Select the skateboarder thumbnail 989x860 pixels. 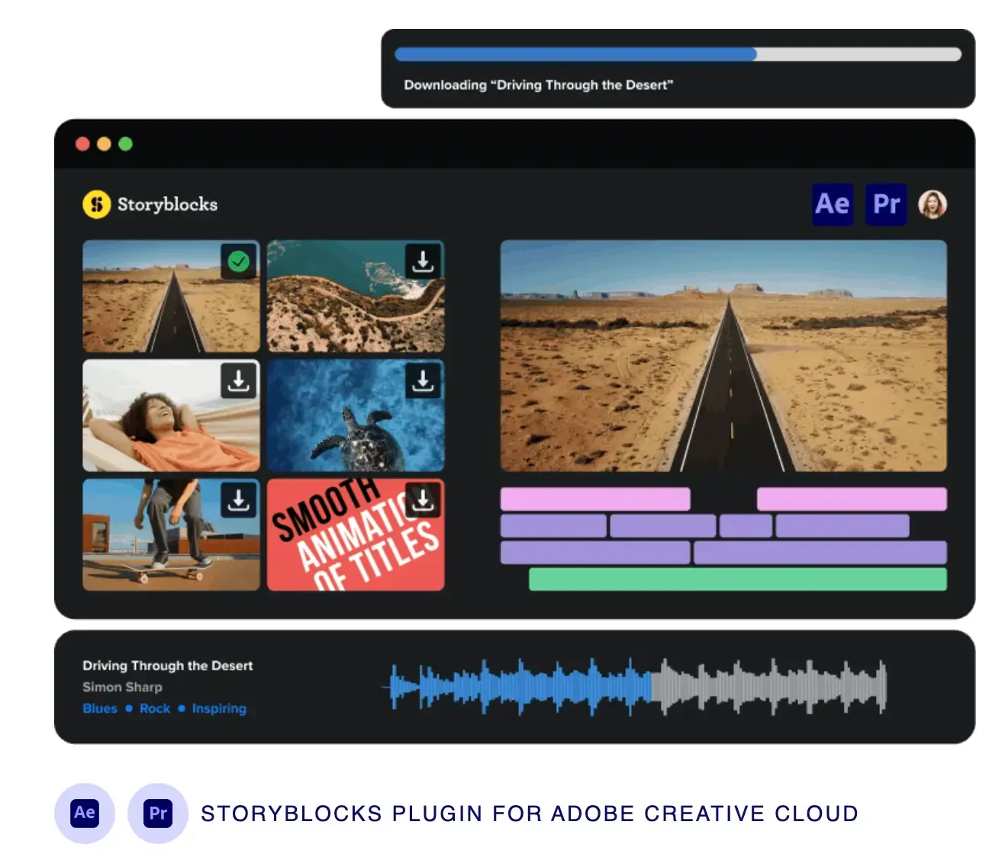(x=171, y=534)
